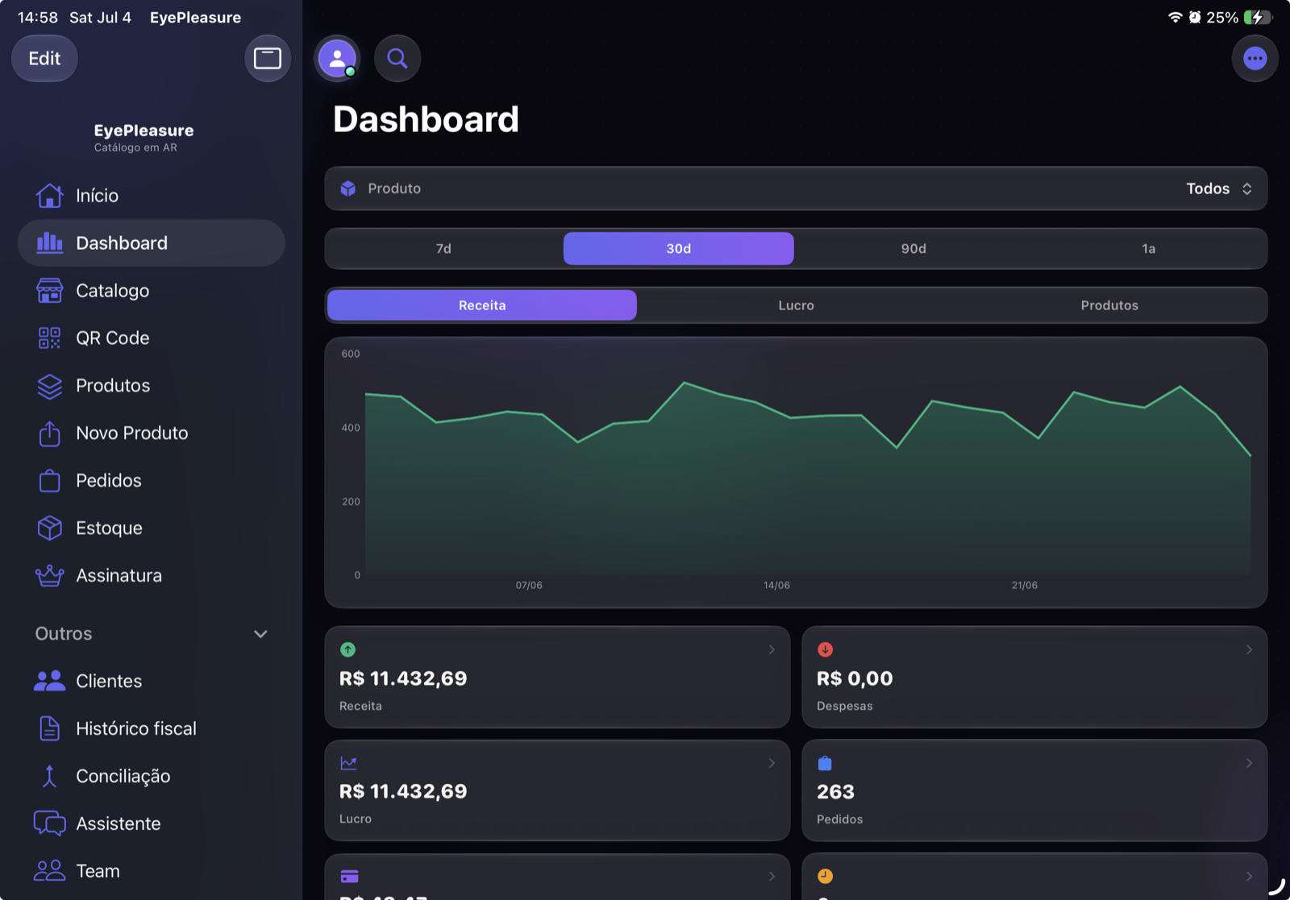Click the battery status indicator
The image size is (1290, 900).
point(1256,18)
